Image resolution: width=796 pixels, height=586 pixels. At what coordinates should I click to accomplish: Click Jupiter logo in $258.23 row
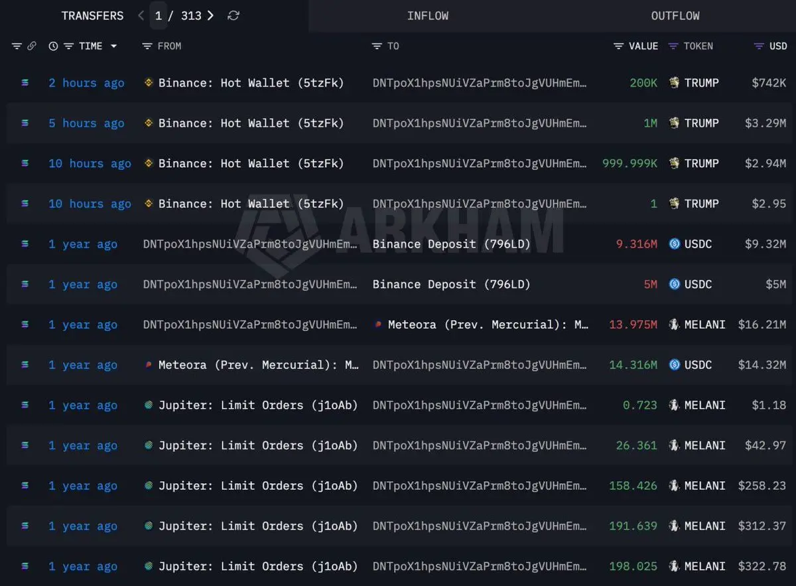click(149, 486)
